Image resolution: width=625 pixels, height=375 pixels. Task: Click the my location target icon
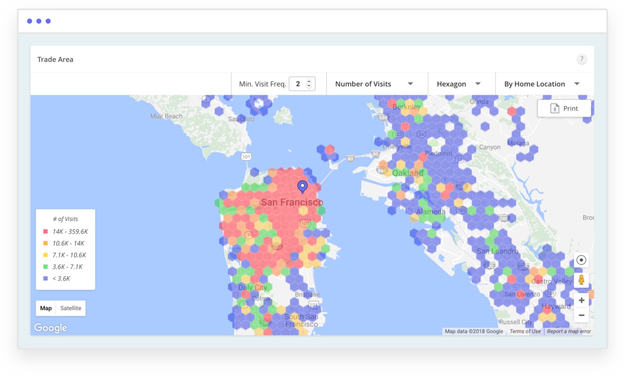(x=581, y=260)
